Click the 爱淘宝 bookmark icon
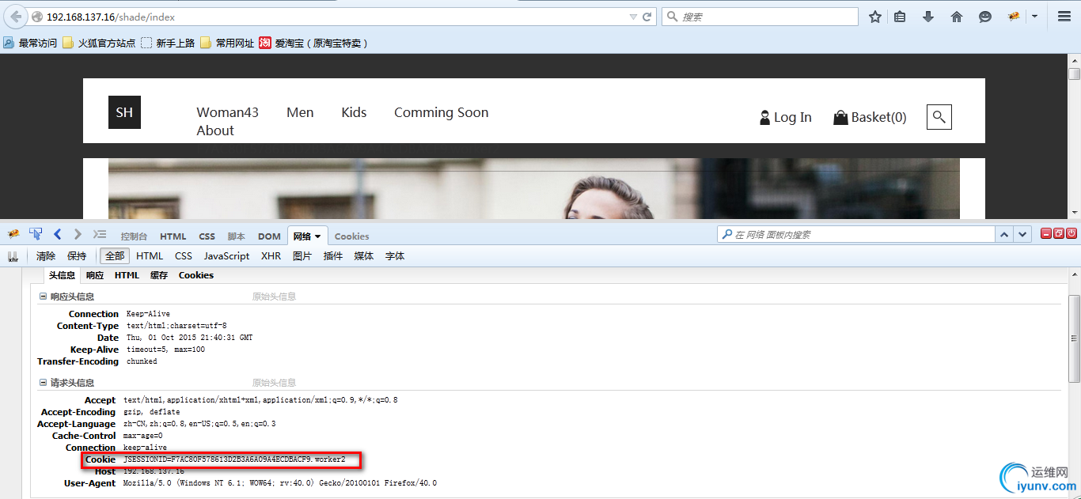 pos(265,43)
